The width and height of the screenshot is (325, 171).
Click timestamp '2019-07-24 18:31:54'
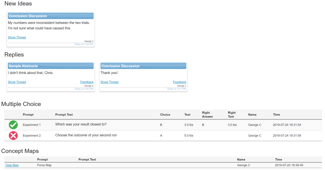pyautogui.click(x=287, y=125)
